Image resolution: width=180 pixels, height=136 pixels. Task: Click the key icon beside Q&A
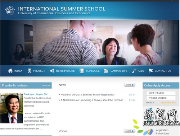(x=134, y=71)
